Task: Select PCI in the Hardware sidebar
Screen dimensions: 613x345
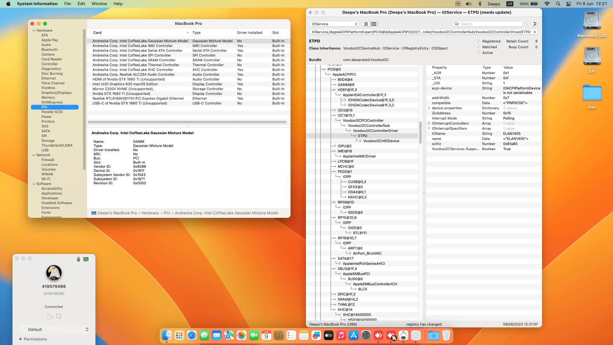Action: tap(44, 107)
